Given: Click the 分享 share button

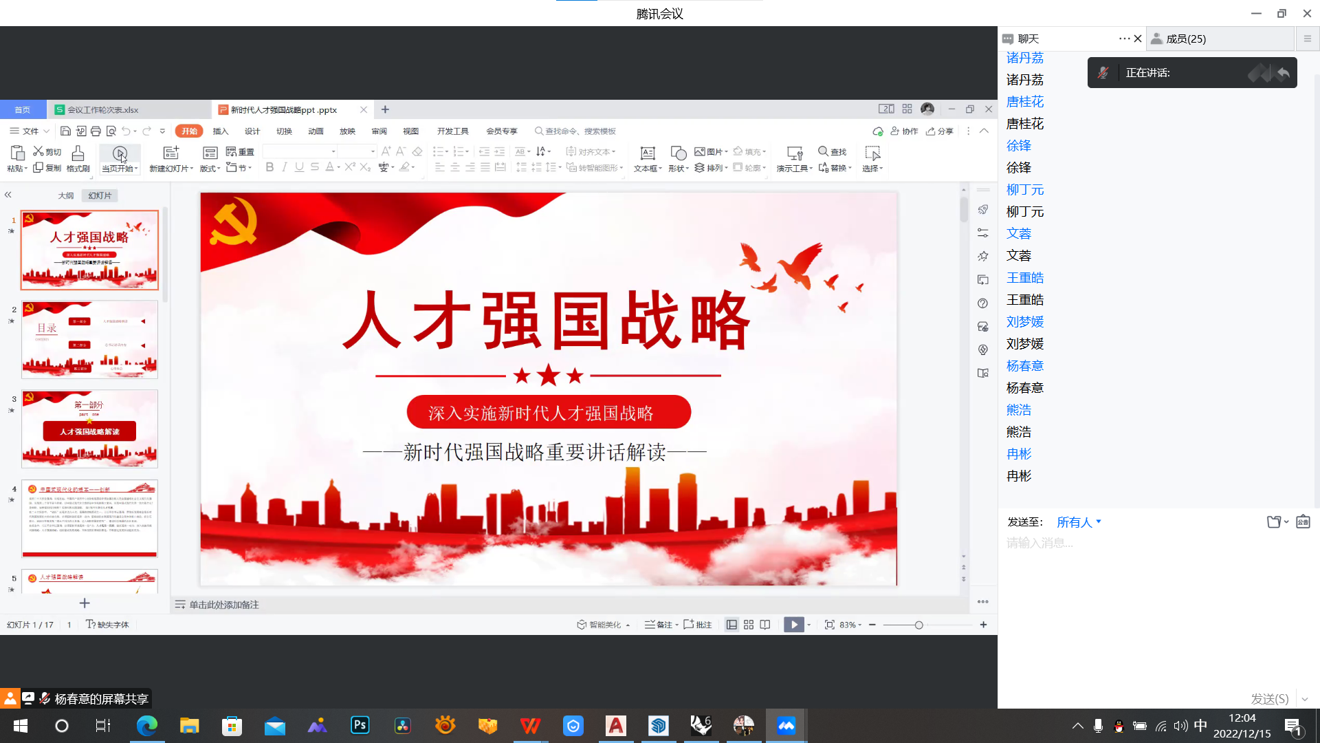Looking at the screenshot, I should click(x=940, y=131).
